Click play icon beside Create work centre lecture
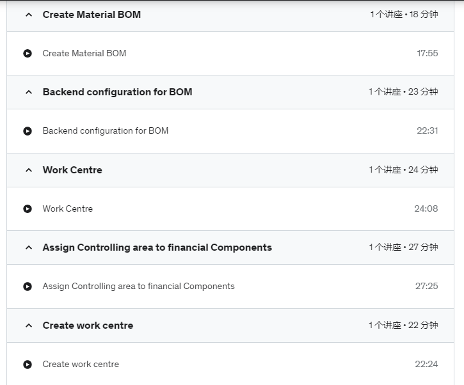Viewport: 464px width, 385px height. pyautogui.click(x=28, y=365)
